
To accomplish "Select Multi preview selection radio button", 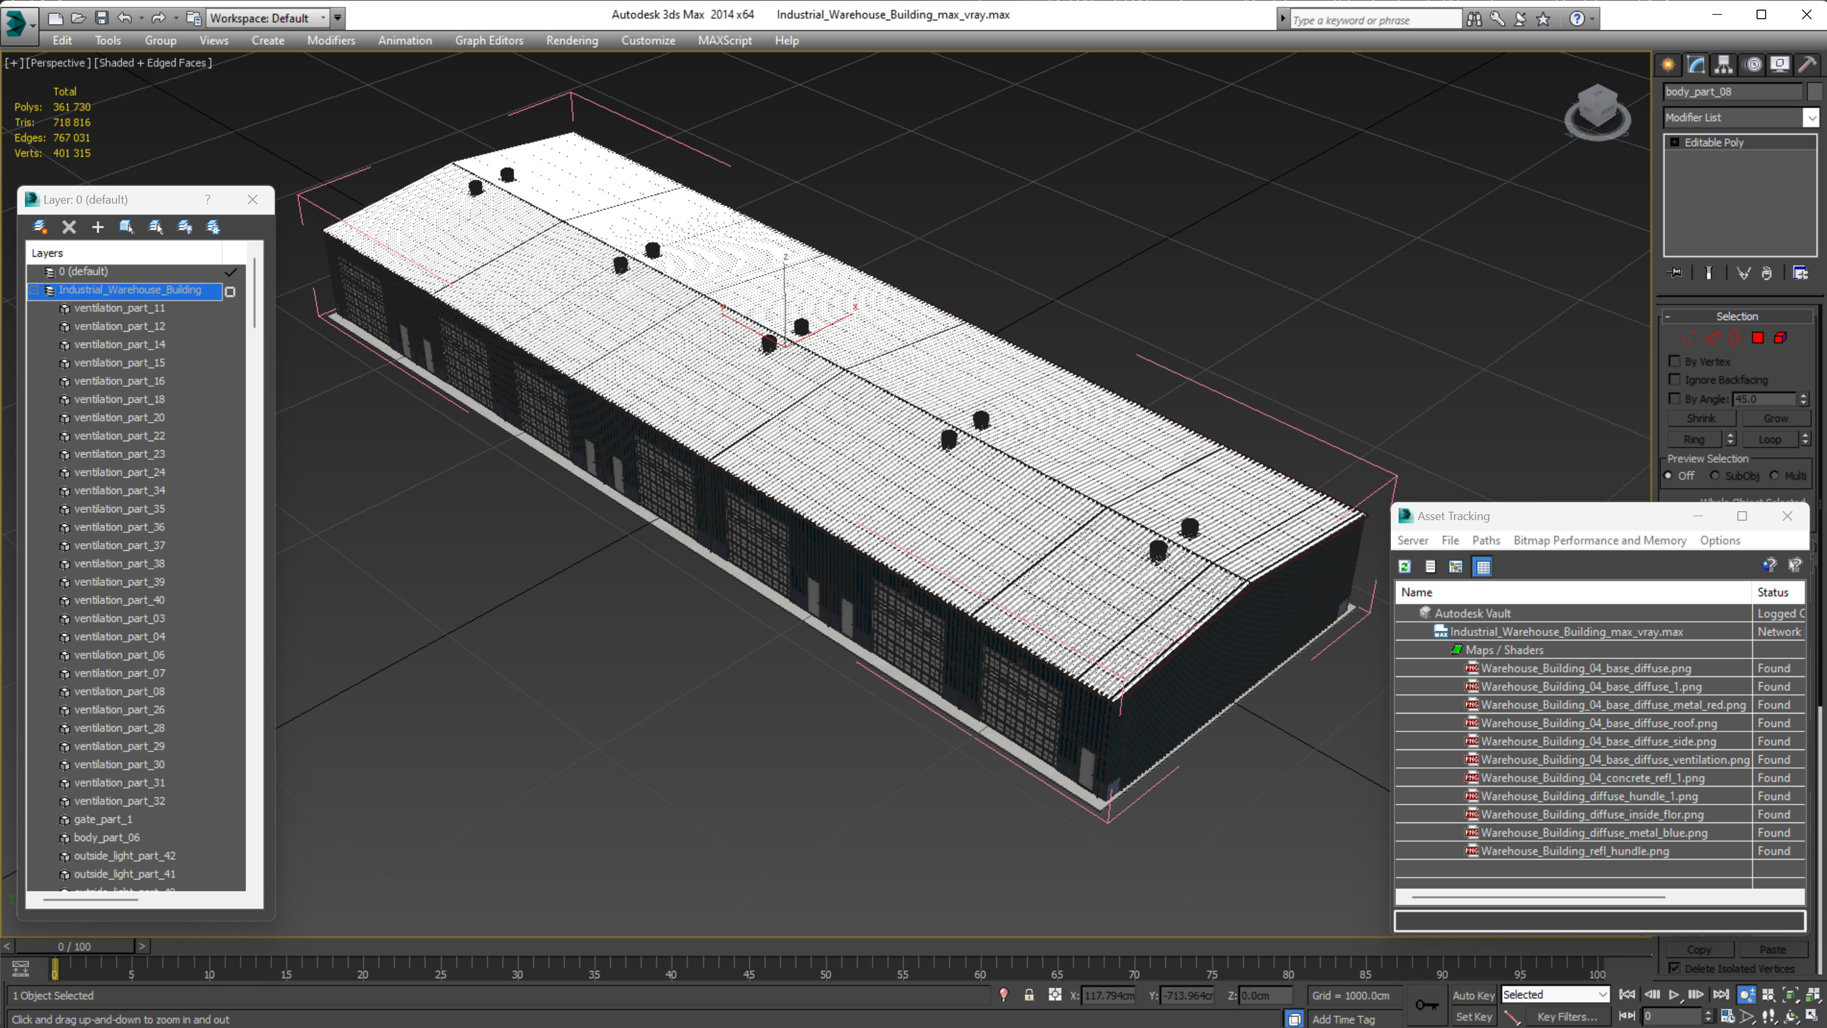I will (x=1774, y=475).
